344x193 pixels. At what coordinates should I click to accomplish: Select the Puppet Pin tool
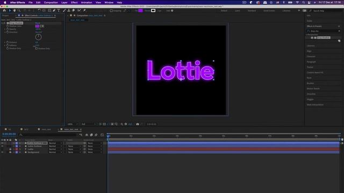coord(84,11)
